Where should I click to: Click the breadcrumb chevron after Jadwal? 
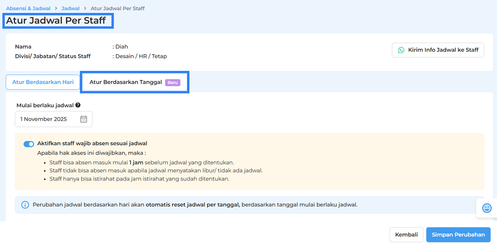pyautogui.click(x=85, y=9)
